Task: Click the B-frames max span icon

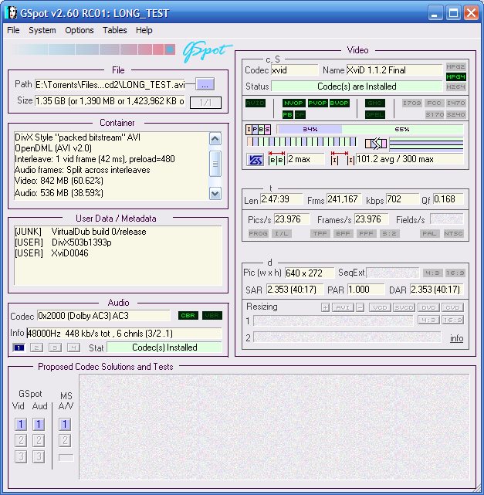Action: coord(276,158)
